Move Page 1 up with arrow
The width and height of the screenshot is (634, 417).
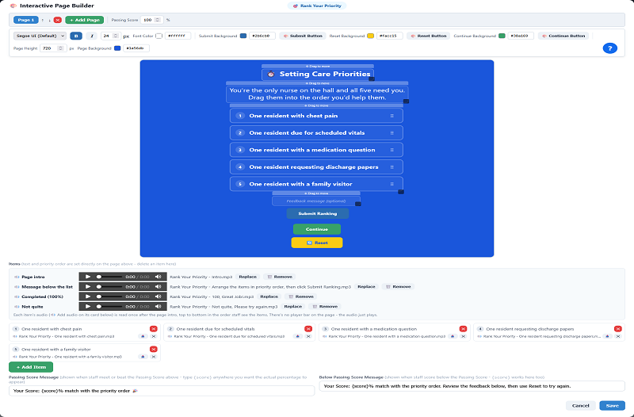tap(43, 20)
